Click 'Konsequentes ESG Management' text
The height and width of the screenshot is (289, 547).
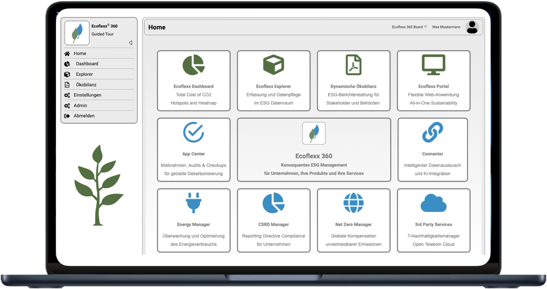[314, 165]
